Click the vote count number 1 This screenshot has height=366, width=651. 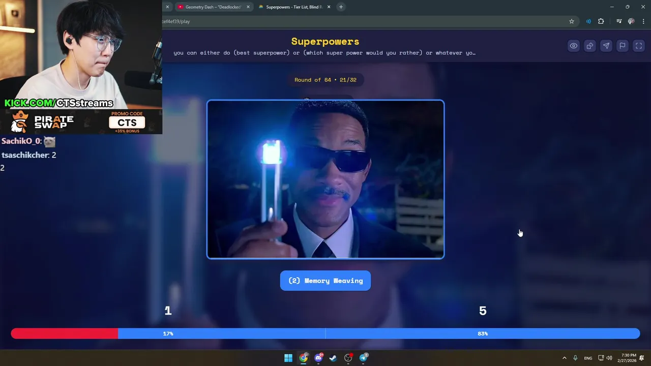pos(168,311)
